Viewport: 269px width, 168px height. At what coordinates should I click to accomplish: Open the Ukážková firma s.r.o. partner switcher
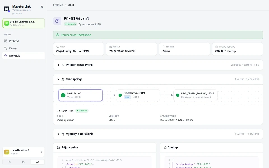point(23,23)
